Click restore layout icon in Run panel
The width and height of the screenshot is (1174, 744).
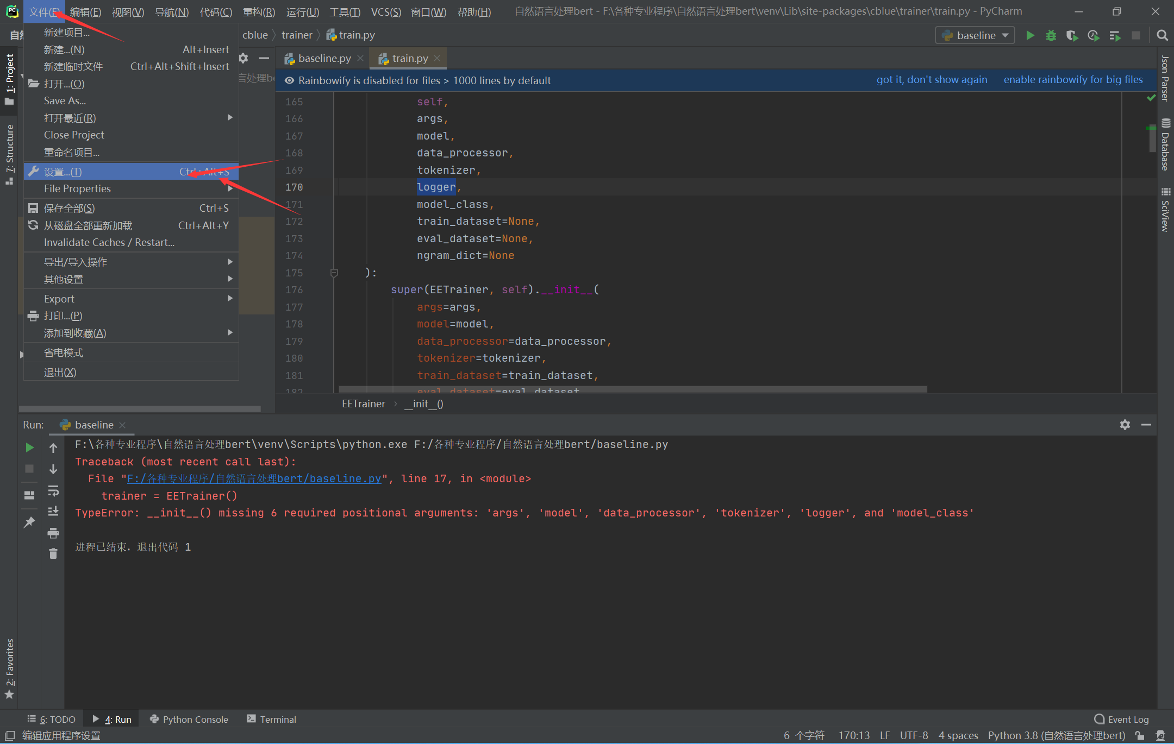click(x=29, y=495)
